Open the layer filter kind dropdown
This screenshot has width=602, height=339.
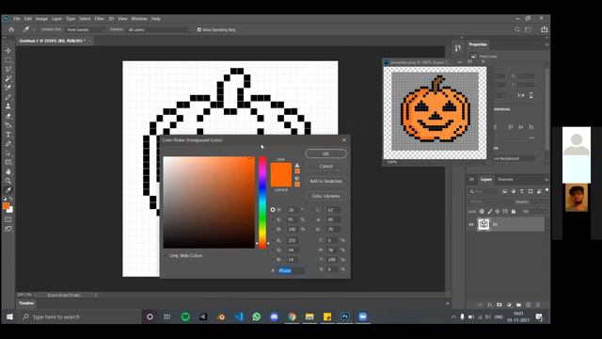(484, 191)
